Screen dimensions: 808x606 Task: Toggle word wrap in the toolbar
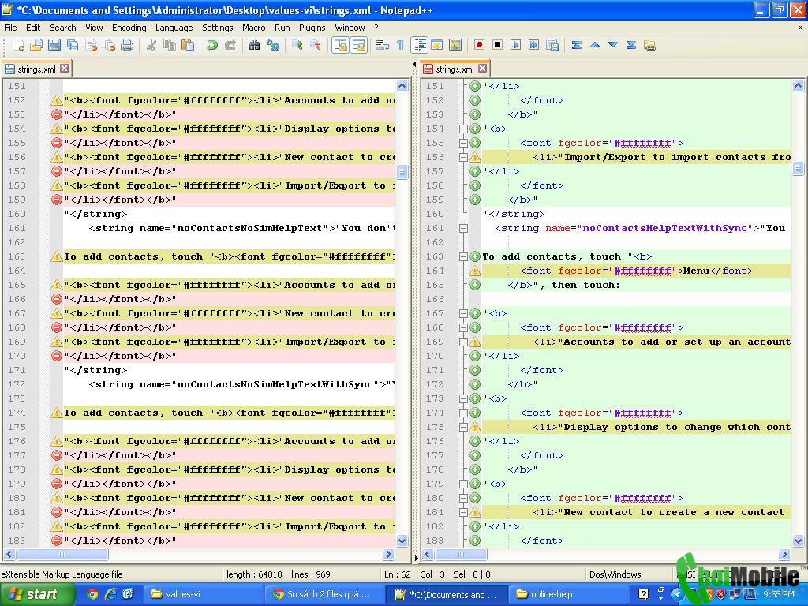(x=383, y=46)
